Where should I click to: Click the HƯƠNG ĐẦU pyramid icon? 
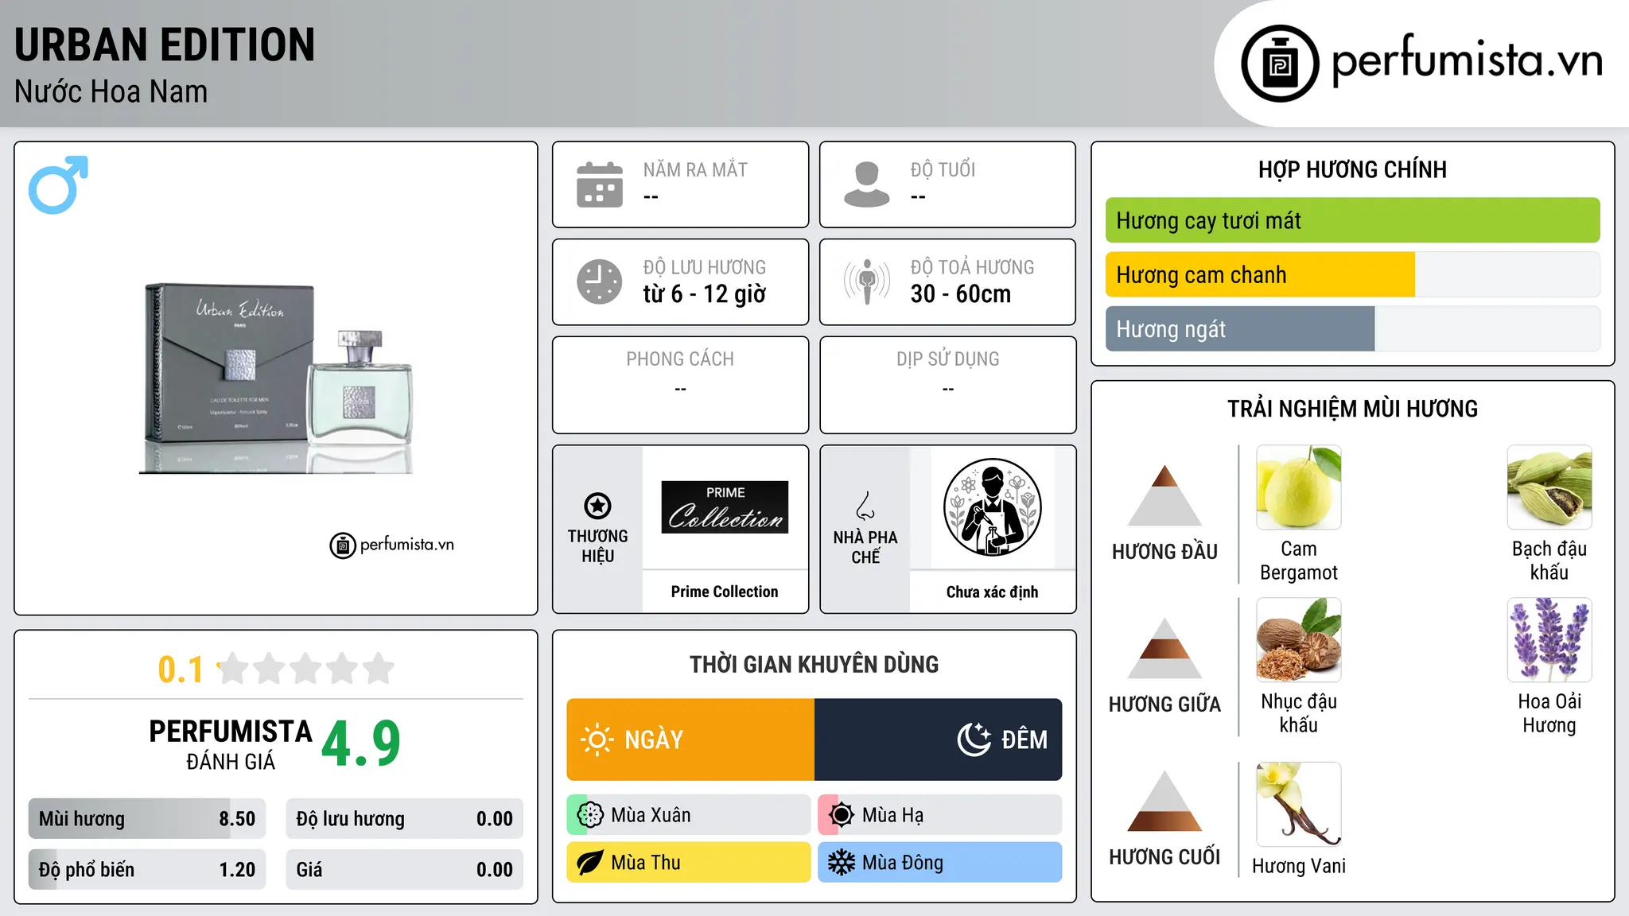(x=1165, y=495)
